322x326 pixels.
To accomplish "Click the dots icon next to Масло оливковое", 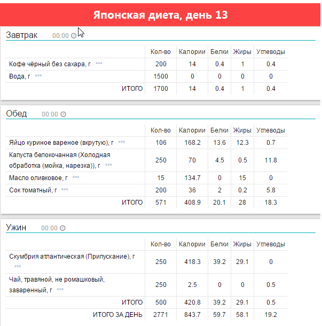I will [x=76, y=177].
